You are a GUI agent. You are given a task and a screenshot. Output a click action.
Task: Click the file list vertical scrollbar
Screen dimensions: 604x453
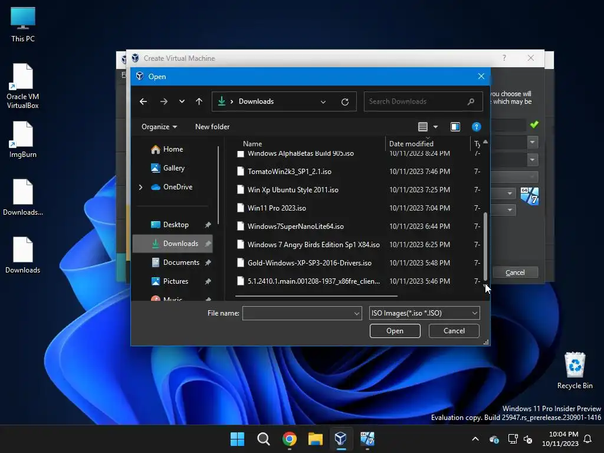pyautogui.click(x=485, y=247)
